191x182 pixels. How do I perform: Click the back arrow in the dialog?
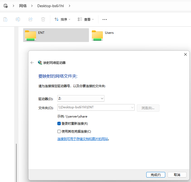(32, 63)
